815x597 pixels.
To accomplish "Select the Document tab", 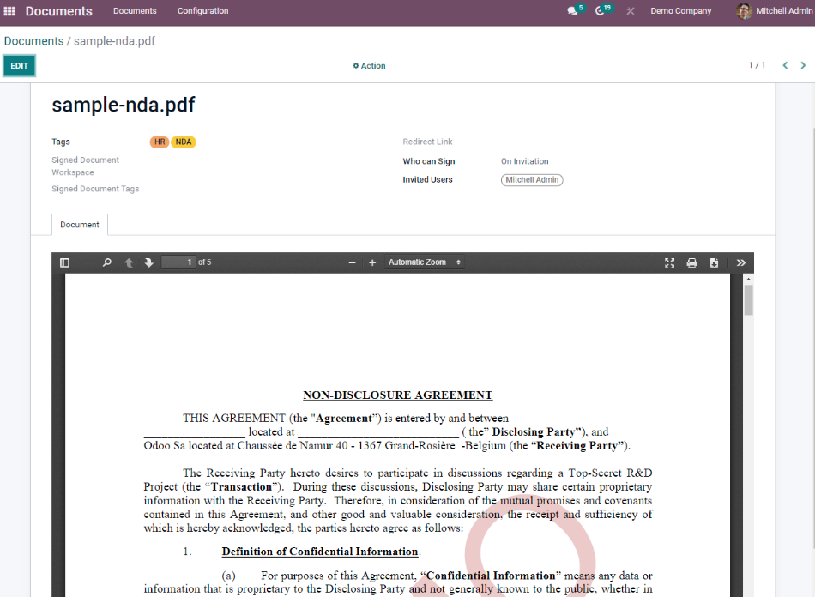I will pyautogui.click(x=79, y=224).
